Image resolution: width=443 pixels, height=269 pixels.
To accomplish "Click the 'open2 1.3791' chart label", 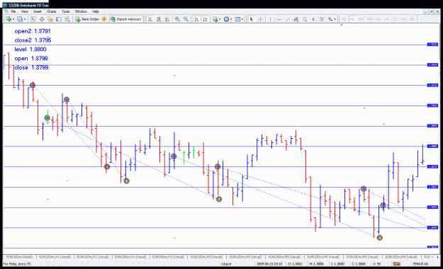I will [33, 31].
